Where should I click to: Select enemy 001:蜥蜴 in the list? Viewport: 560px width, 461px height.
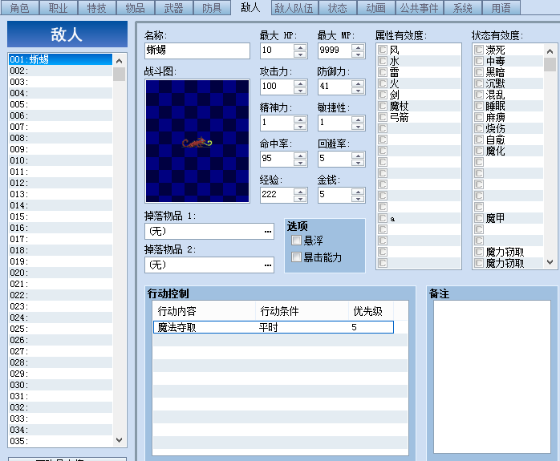tap(60, 59)
